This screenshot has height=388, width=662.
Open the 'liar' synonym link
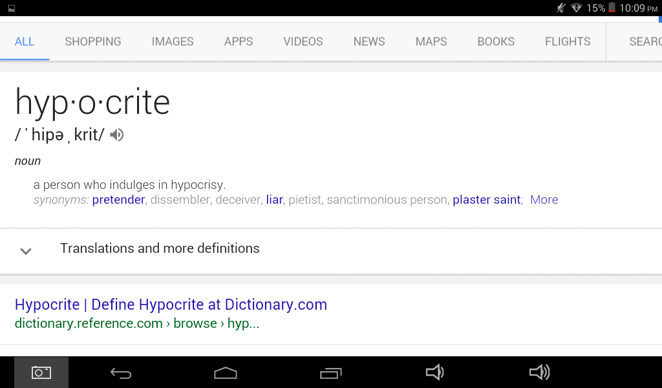click(274, 200)
